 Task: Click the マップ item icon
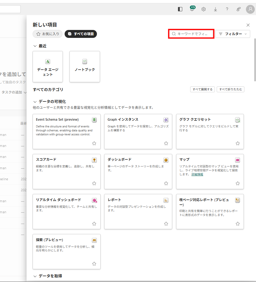(x=237, y=160)
